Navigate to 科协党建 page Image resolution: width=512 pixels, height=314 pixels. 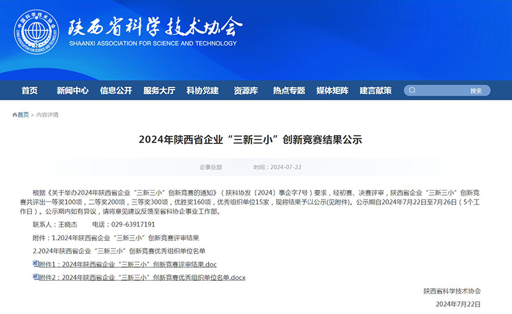click(x=202, y=91)
